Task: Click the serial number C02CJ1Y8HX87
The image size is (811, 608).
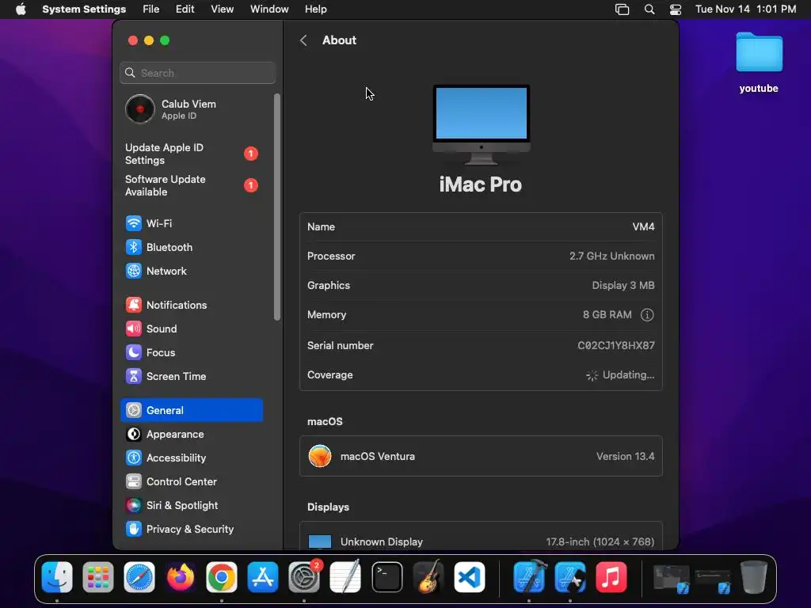Action: (616, 345)
